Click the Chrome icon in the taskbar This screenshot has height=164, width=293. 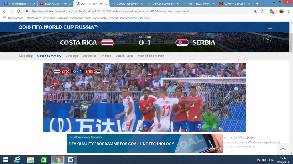point(57,160)
